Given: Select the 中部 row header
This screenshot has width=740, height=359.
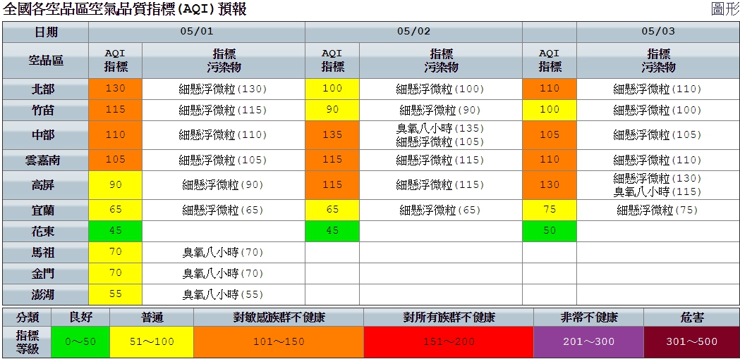Looking at the screenshot, I should coord(46,135).
